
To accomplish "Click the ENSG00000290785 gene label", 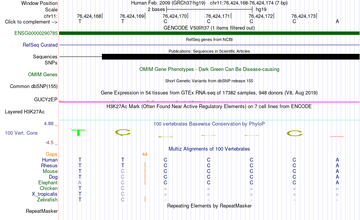I will point(36,33).
